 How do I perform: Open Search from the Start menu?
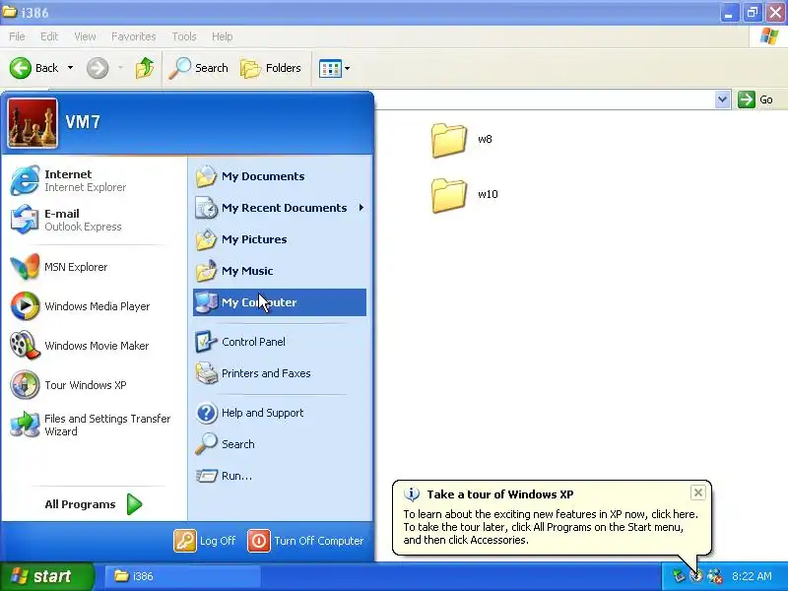[x=280, y=444]
